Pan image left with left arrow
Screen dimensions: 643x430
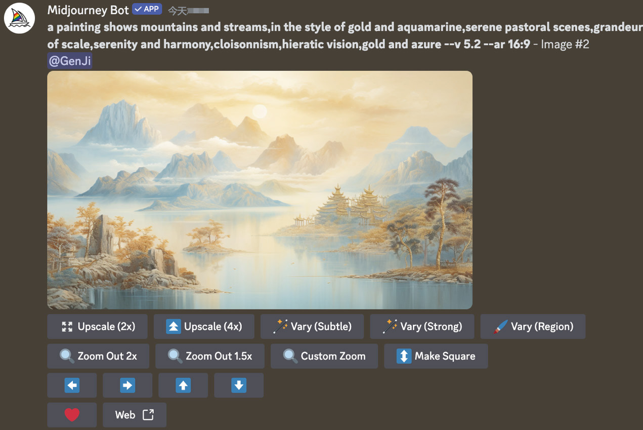pyautogui.click(x=72, y=385)
